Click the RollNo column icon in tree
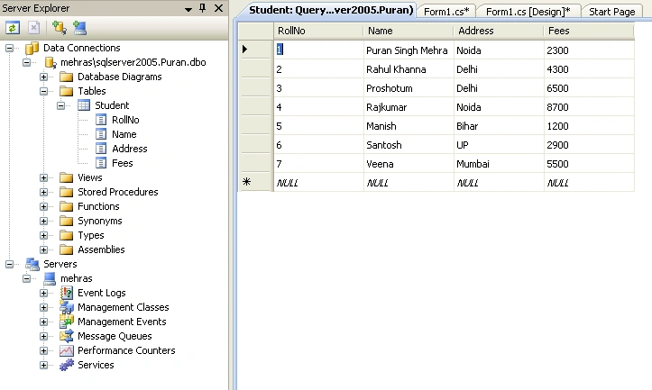652x390 pixels. click(x=101, y=120)
